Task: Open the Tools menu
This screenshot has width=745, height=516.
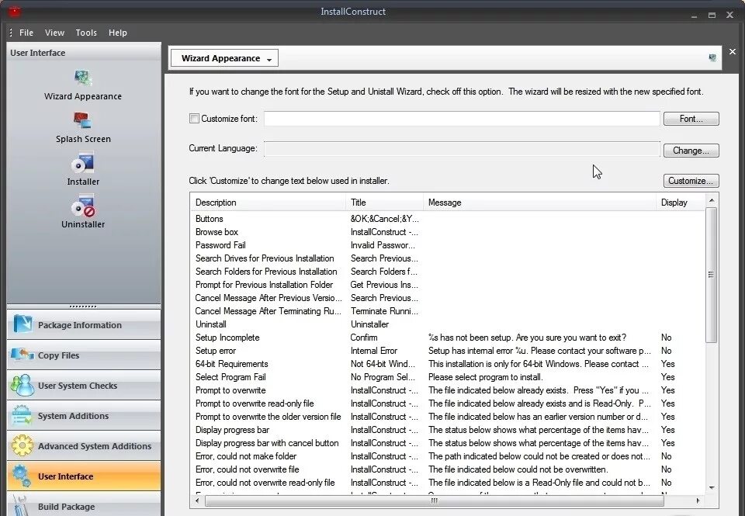Action: pyautogui.click(x=86, y=33)
